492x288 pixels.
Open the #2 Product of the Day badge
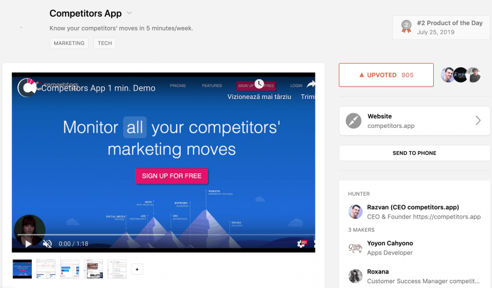(441, 27)
